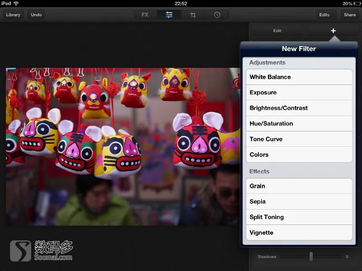The width and height of the screenshot is (362, 271).
Task: Add a Tone Curve filter
Action: (299, 139)
